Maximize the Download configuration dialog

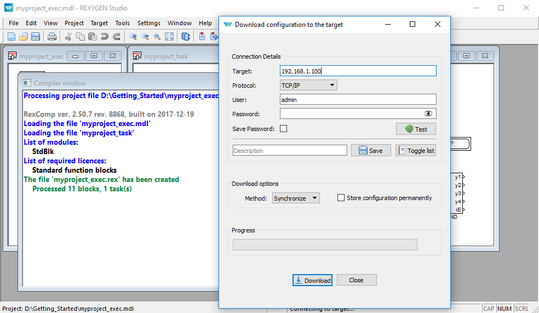(x=412, y=24)
